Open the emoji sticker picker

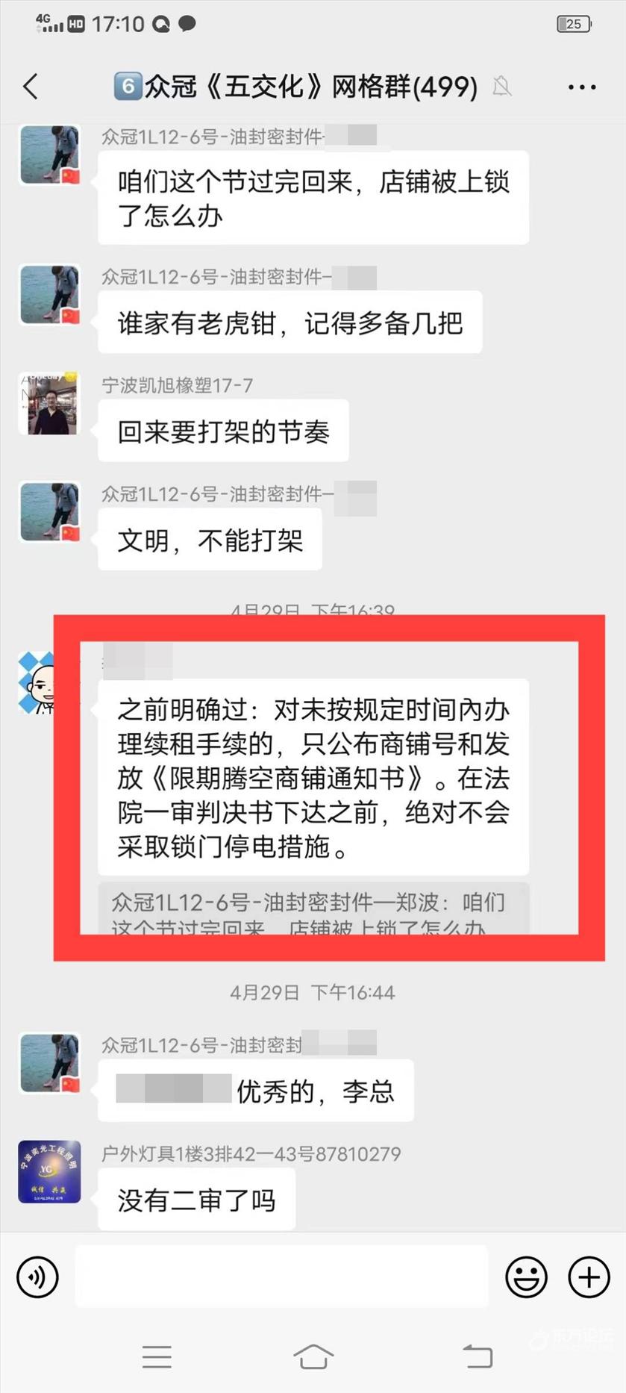click(x=526, y=1277)
